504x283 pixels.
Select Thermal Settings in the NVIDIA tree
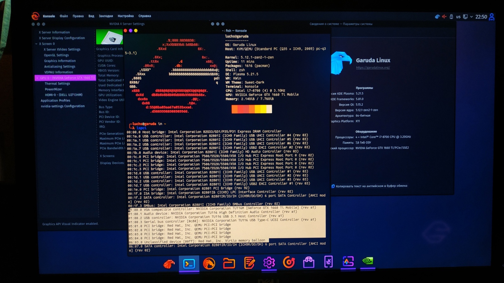pyautogui.click(x=57, y=84)
